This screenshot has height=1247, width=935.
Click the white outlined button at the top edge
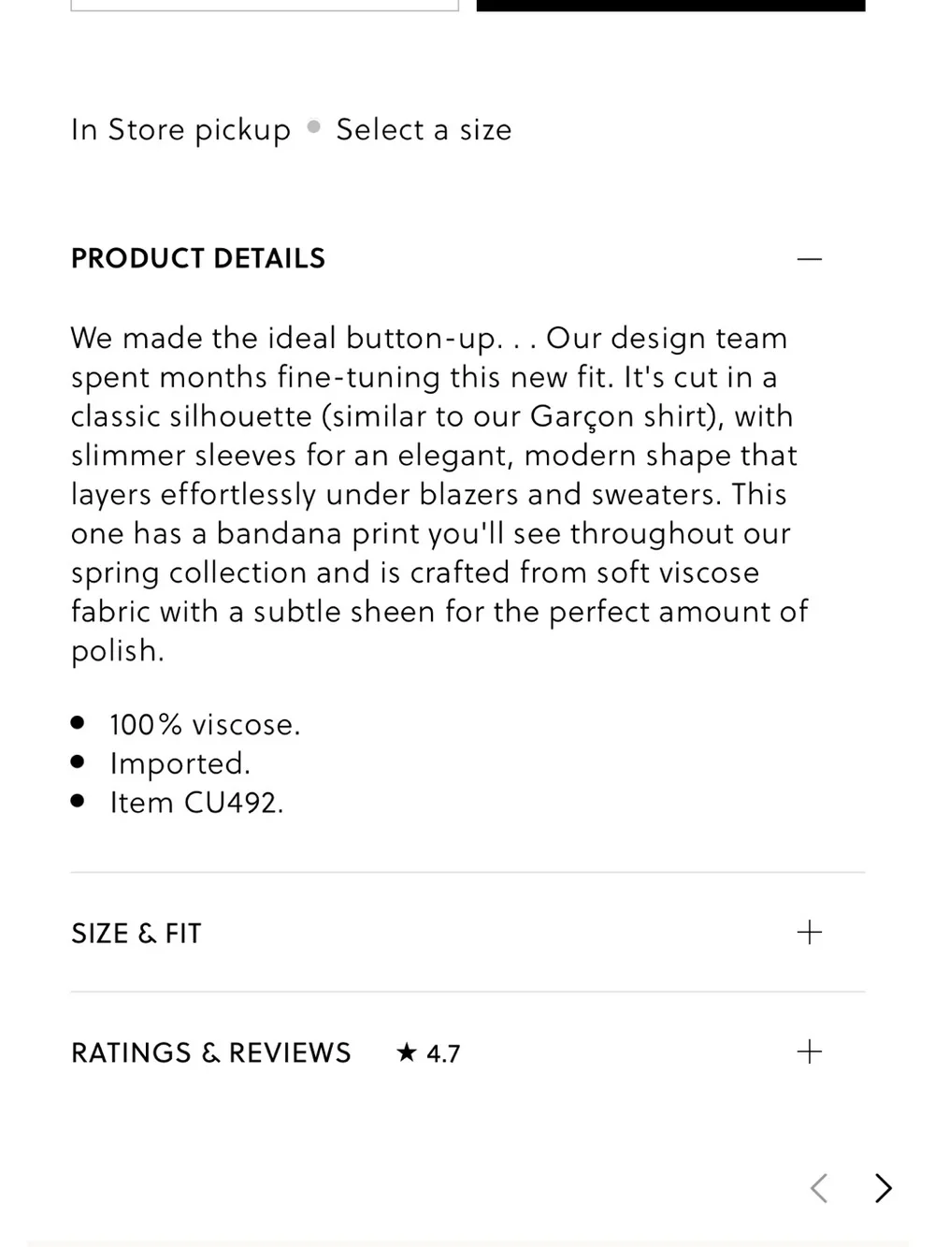(265, 5)
